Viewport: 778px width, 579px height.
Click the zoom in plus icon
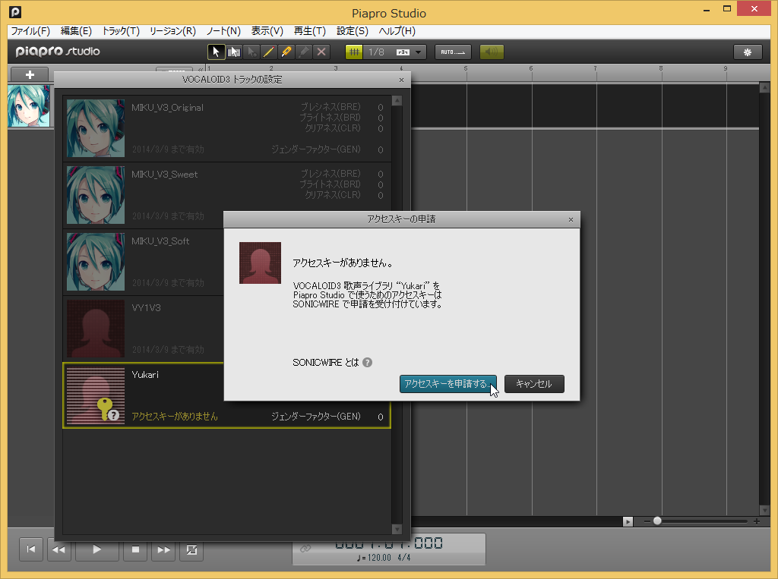pos(756,521)
